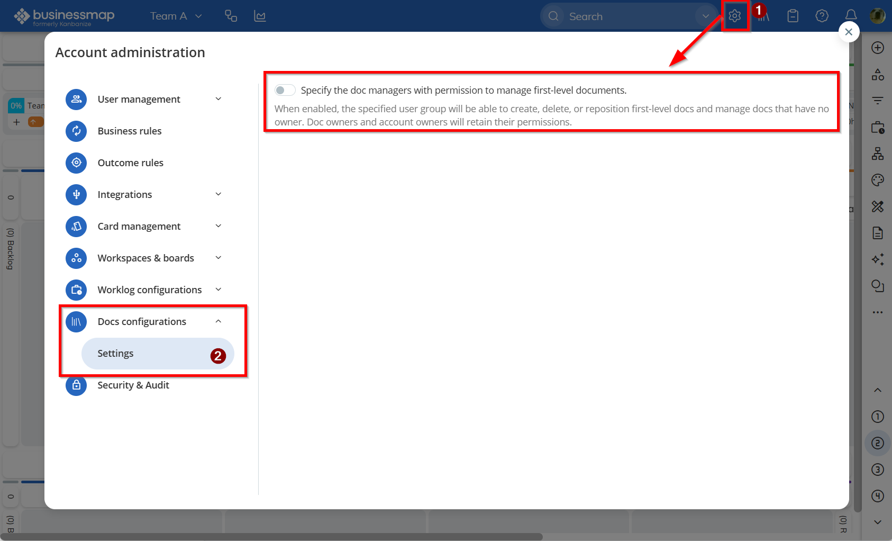Viewport: 892px width, 541px height.
Task: Open the settings gear in top bar
Action: 734,16
